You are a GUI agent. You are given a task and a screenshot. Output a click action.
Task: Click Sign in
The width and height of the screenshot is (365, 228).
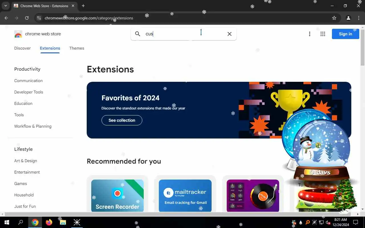345,34
